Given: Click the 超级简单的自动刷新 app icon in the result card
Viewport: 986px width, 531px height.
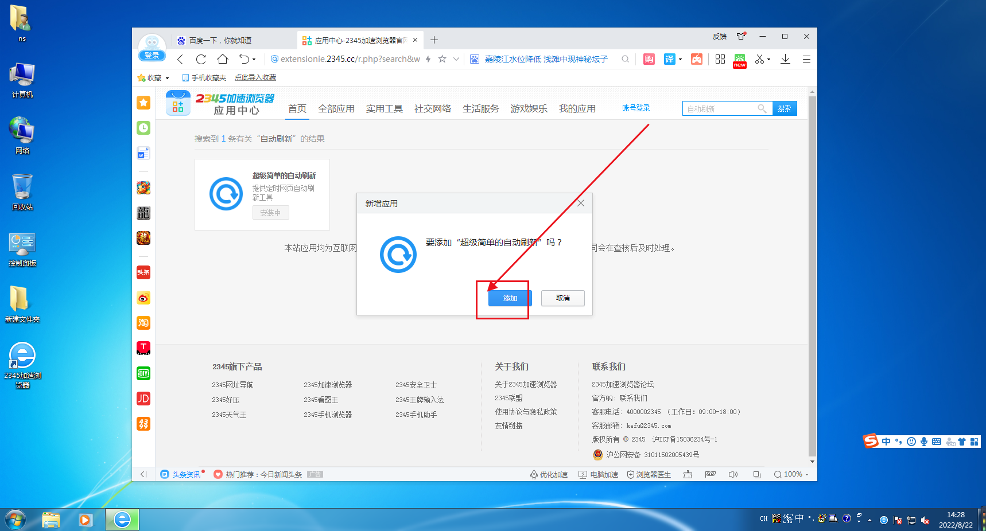Looking at the screenshot, I should point(226,194).
